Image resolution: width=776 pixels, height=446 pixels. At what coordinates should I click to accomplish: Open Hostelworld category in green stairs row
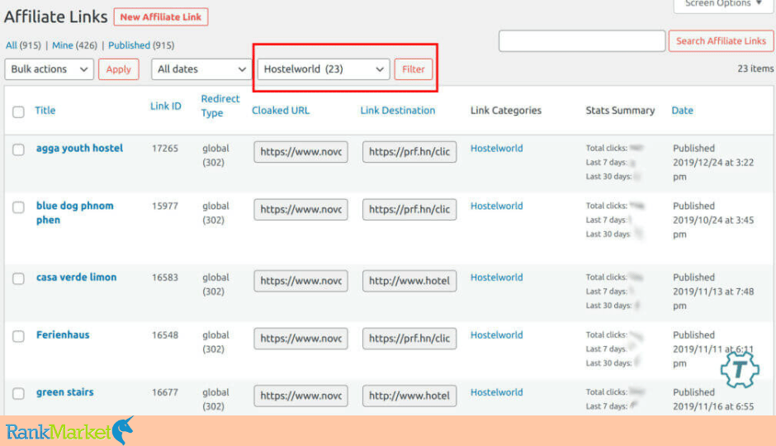pos(496,392)
